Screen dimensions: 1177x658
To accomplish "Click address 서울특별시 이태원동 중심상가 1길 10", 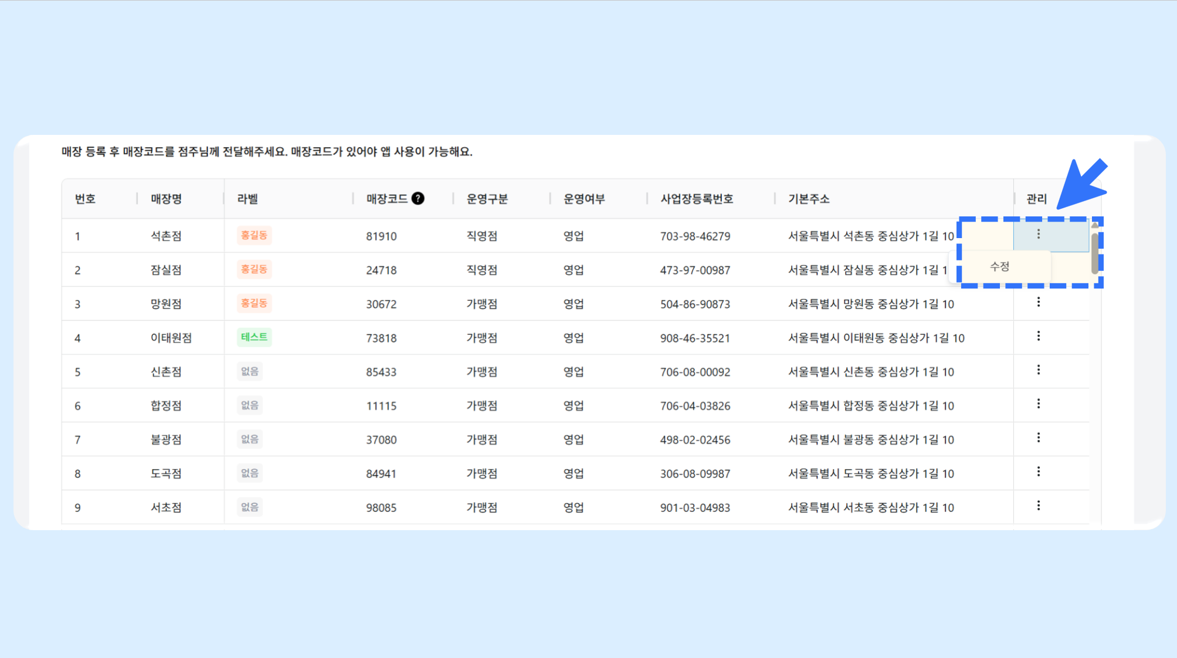I will [x=876, y=338].
